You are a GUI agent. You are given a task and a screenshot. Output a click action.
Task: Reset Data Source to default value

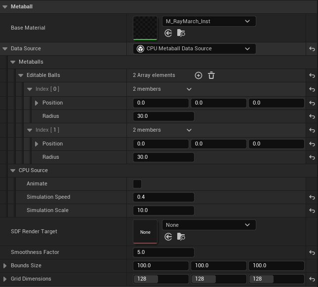[x=312, y=49]
